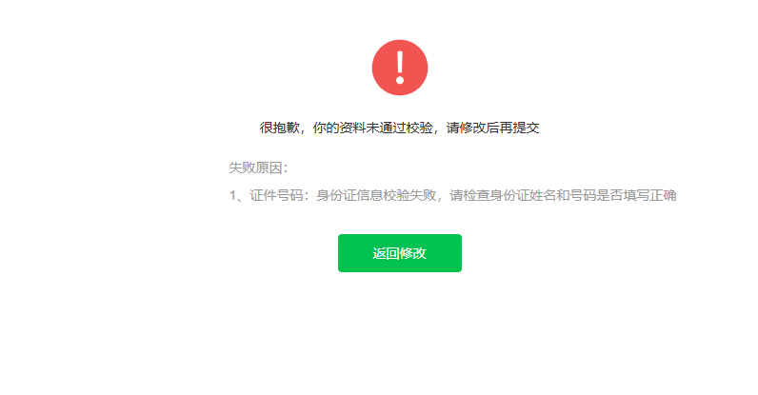Viewport: 758px width, 395px height.
Task: Click the 请检查身份证姓名和号码是否填写正确 hint text
Action: click(563, 196)
